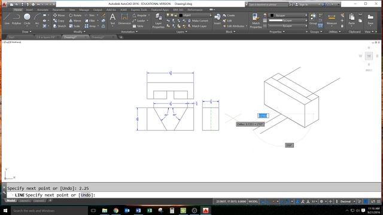Switch to the Annotate ribbon tab

42,10
